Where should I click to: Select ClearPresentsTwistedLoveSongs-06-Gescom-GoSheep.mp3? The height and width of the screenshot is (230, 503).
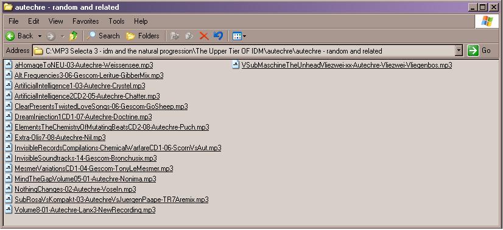[101, 106]
